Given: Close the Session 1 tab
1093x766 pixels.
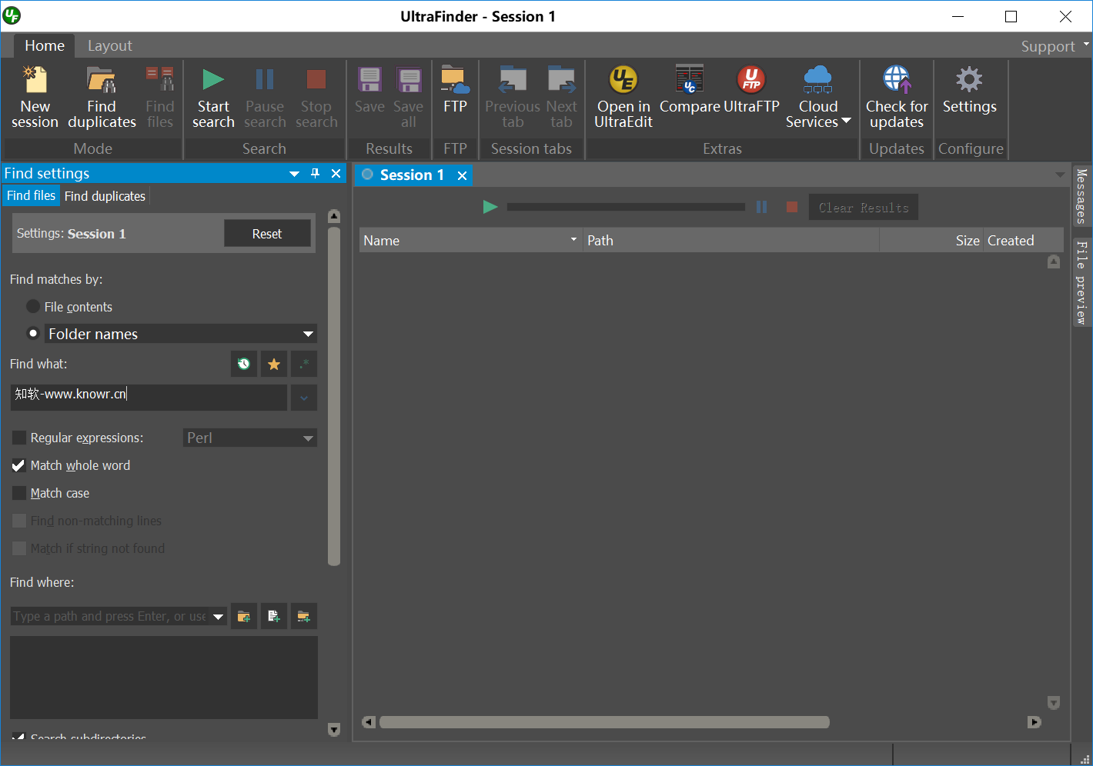Looking at the screenshot, I should (x=462, y=175).
